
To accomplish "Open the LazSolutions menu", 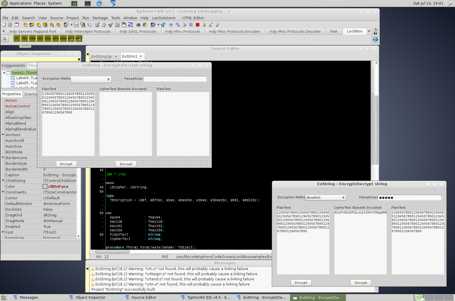I will click(x=164, y=18).
